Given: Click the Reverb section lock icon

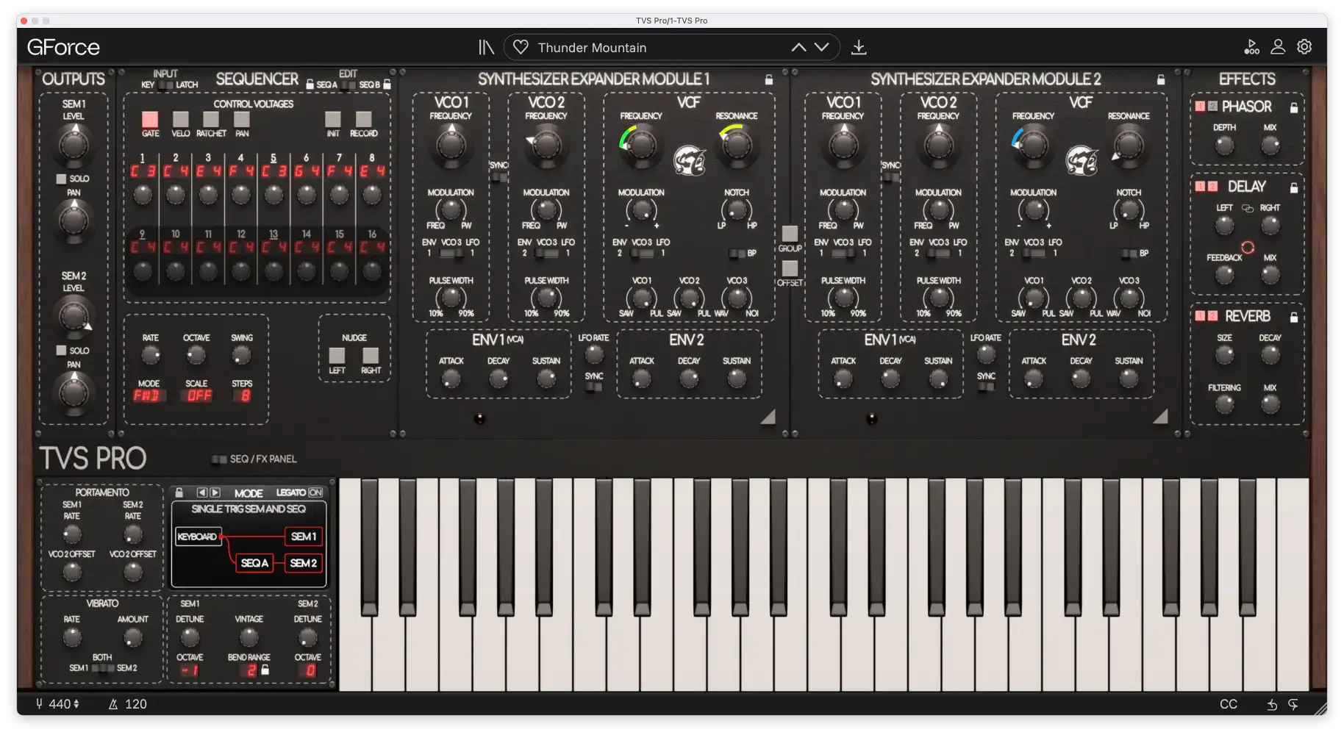Looking at the screenshot, I should click(x=1294, y=317).
